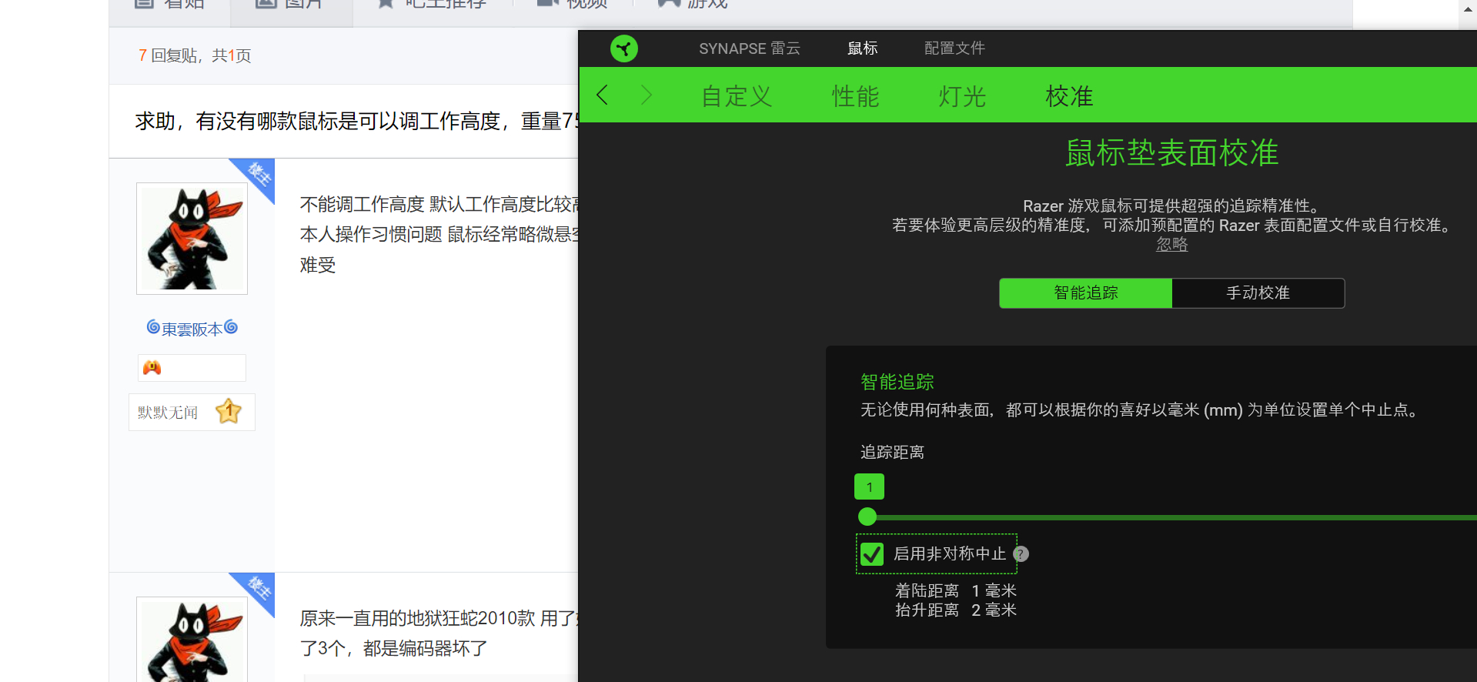
Task: Open the 配置文件 tab
Action: tap(954, 48)
